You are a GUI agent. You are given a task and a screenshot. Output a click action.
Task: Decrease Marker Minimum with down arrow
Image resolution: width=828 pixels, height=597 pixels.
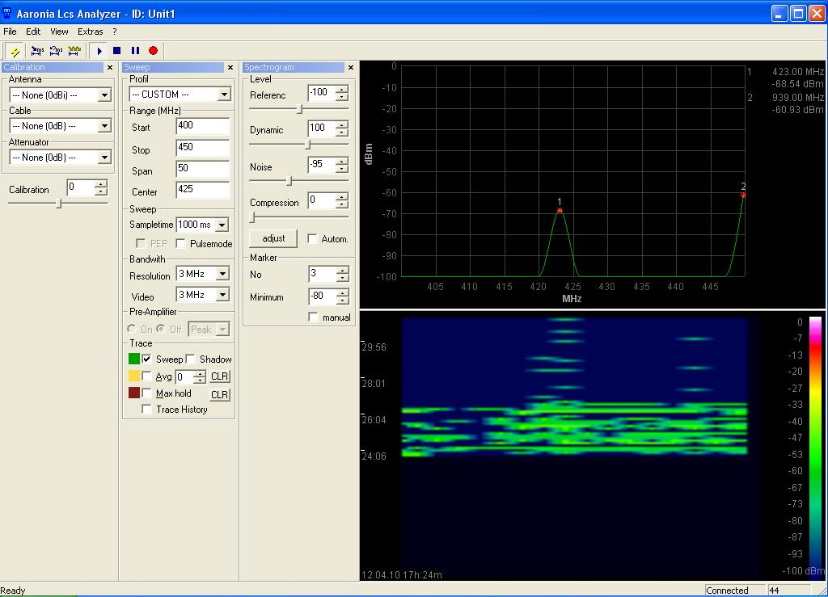point(343,301)
